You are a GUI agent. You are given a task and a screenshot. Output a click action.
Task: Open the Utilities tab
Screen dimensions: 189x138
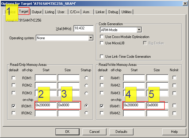(126, 12)
